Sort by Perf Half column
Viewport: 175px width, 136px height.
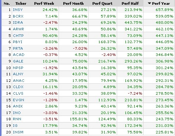pos(130,3)
